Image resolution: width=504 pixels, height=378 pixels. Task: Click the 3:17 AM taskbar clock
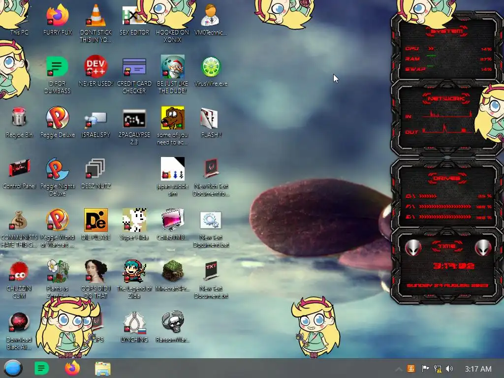click(478, 369)
